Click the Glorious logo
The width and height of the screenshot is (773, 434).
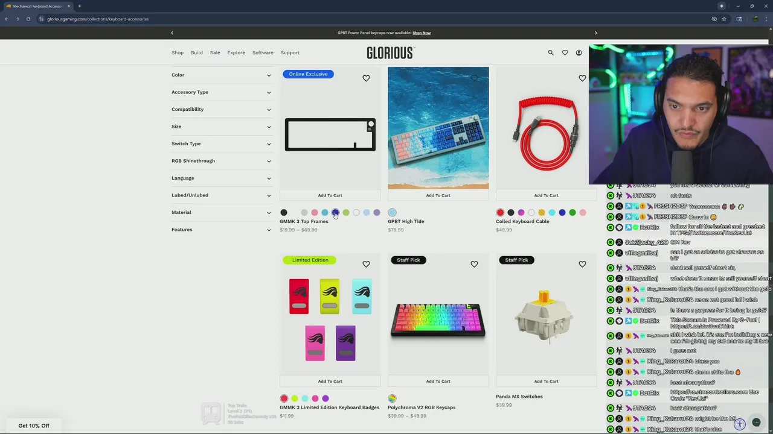tap(390, 52)
